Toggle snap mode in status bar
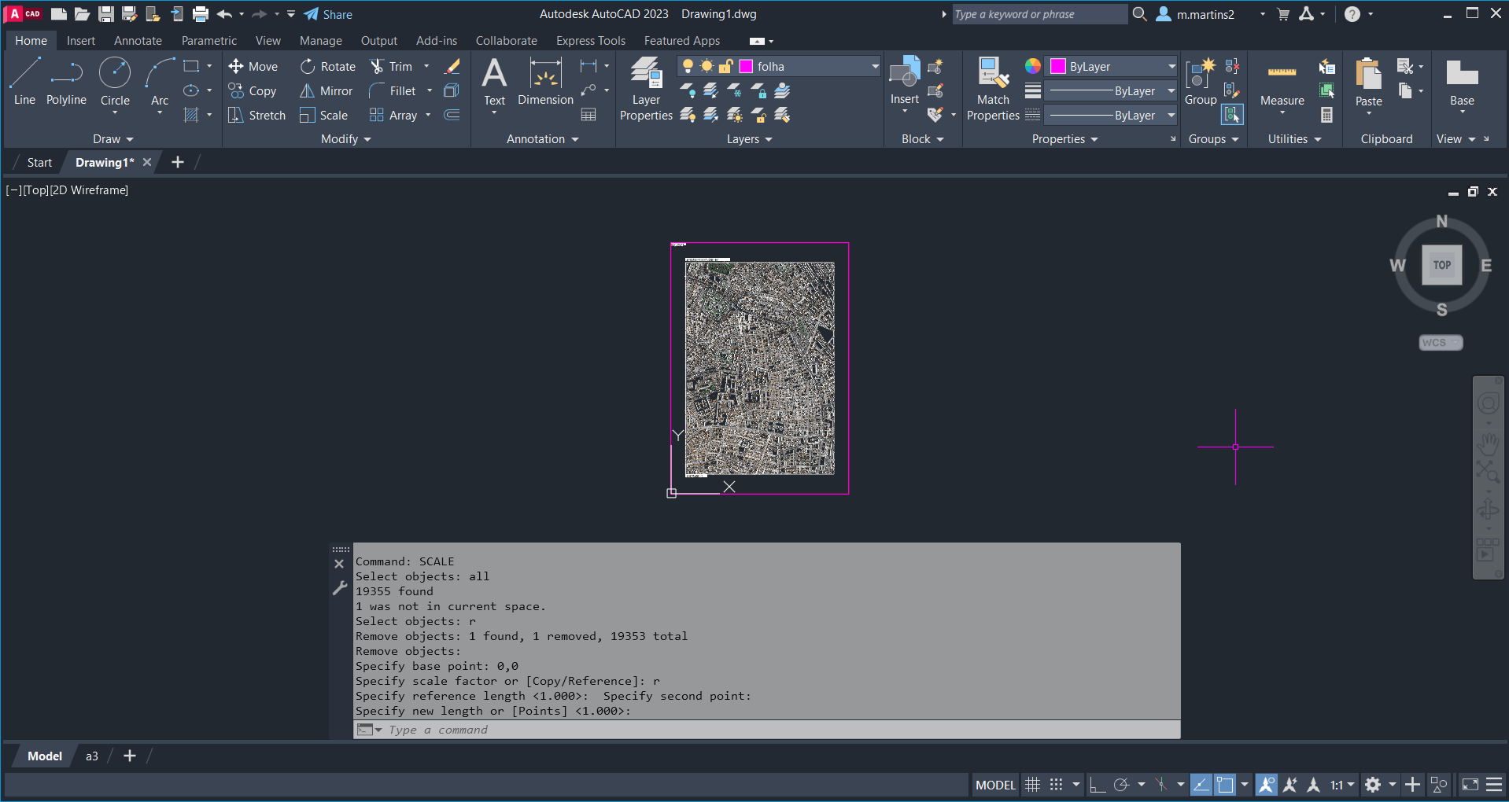 [1056, 785]
